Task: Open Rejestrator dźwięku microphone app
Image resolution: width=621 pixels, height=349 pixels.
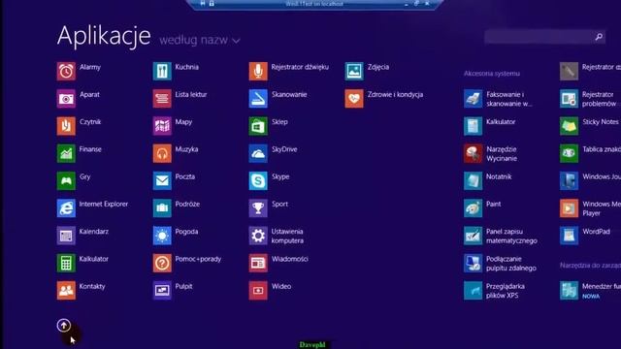Action: click(258, 71)
